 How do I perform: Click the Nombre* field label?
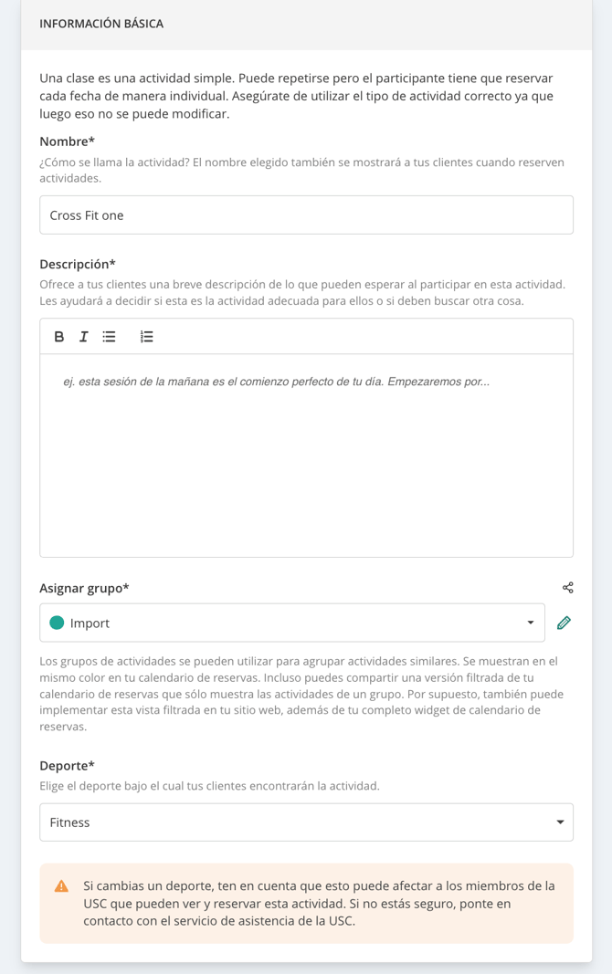pyautogui.click(x=67, y=141)
